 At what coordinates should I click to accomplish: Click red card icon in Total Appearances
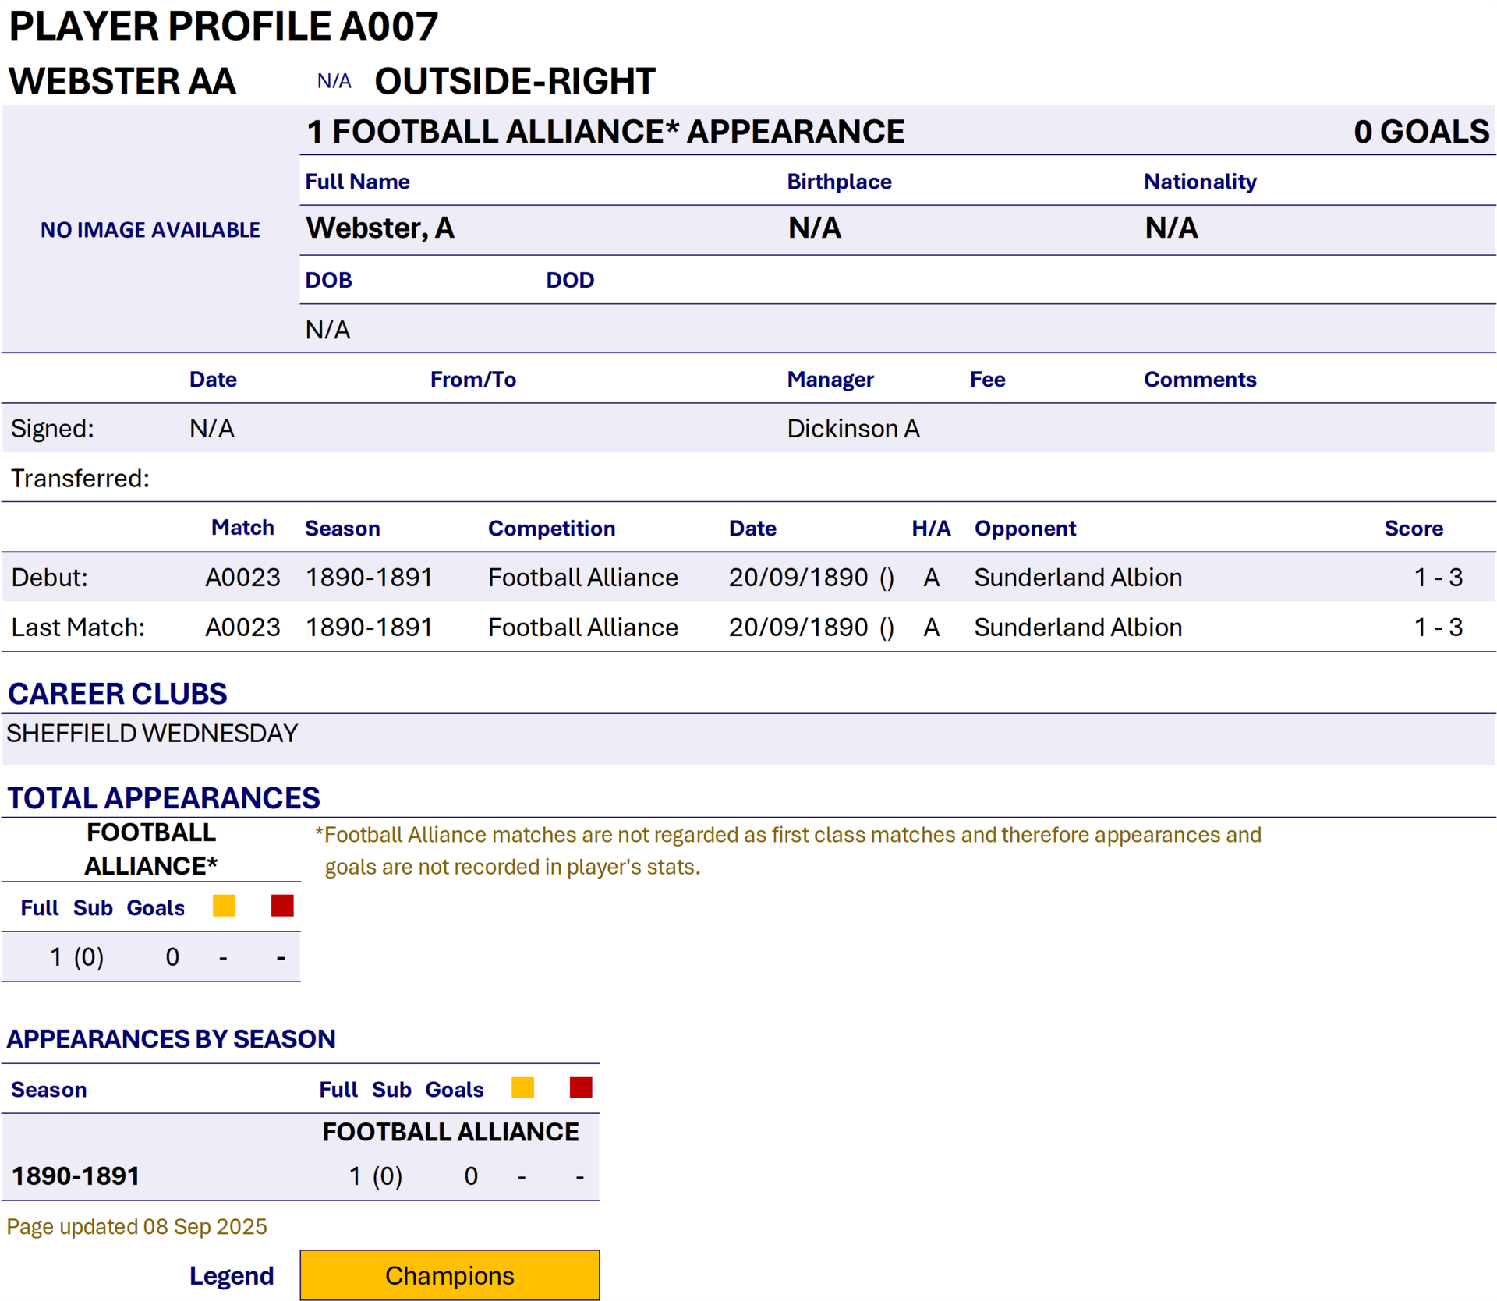282,906
